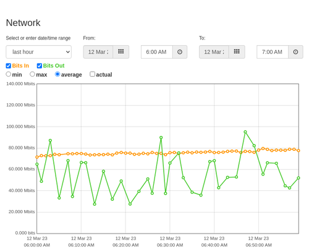The height and width of the screenshot is (249, 309).
Task: Click the 06:30:00 AM axis label
Action: pyautogui.click(x=170, y=245)
